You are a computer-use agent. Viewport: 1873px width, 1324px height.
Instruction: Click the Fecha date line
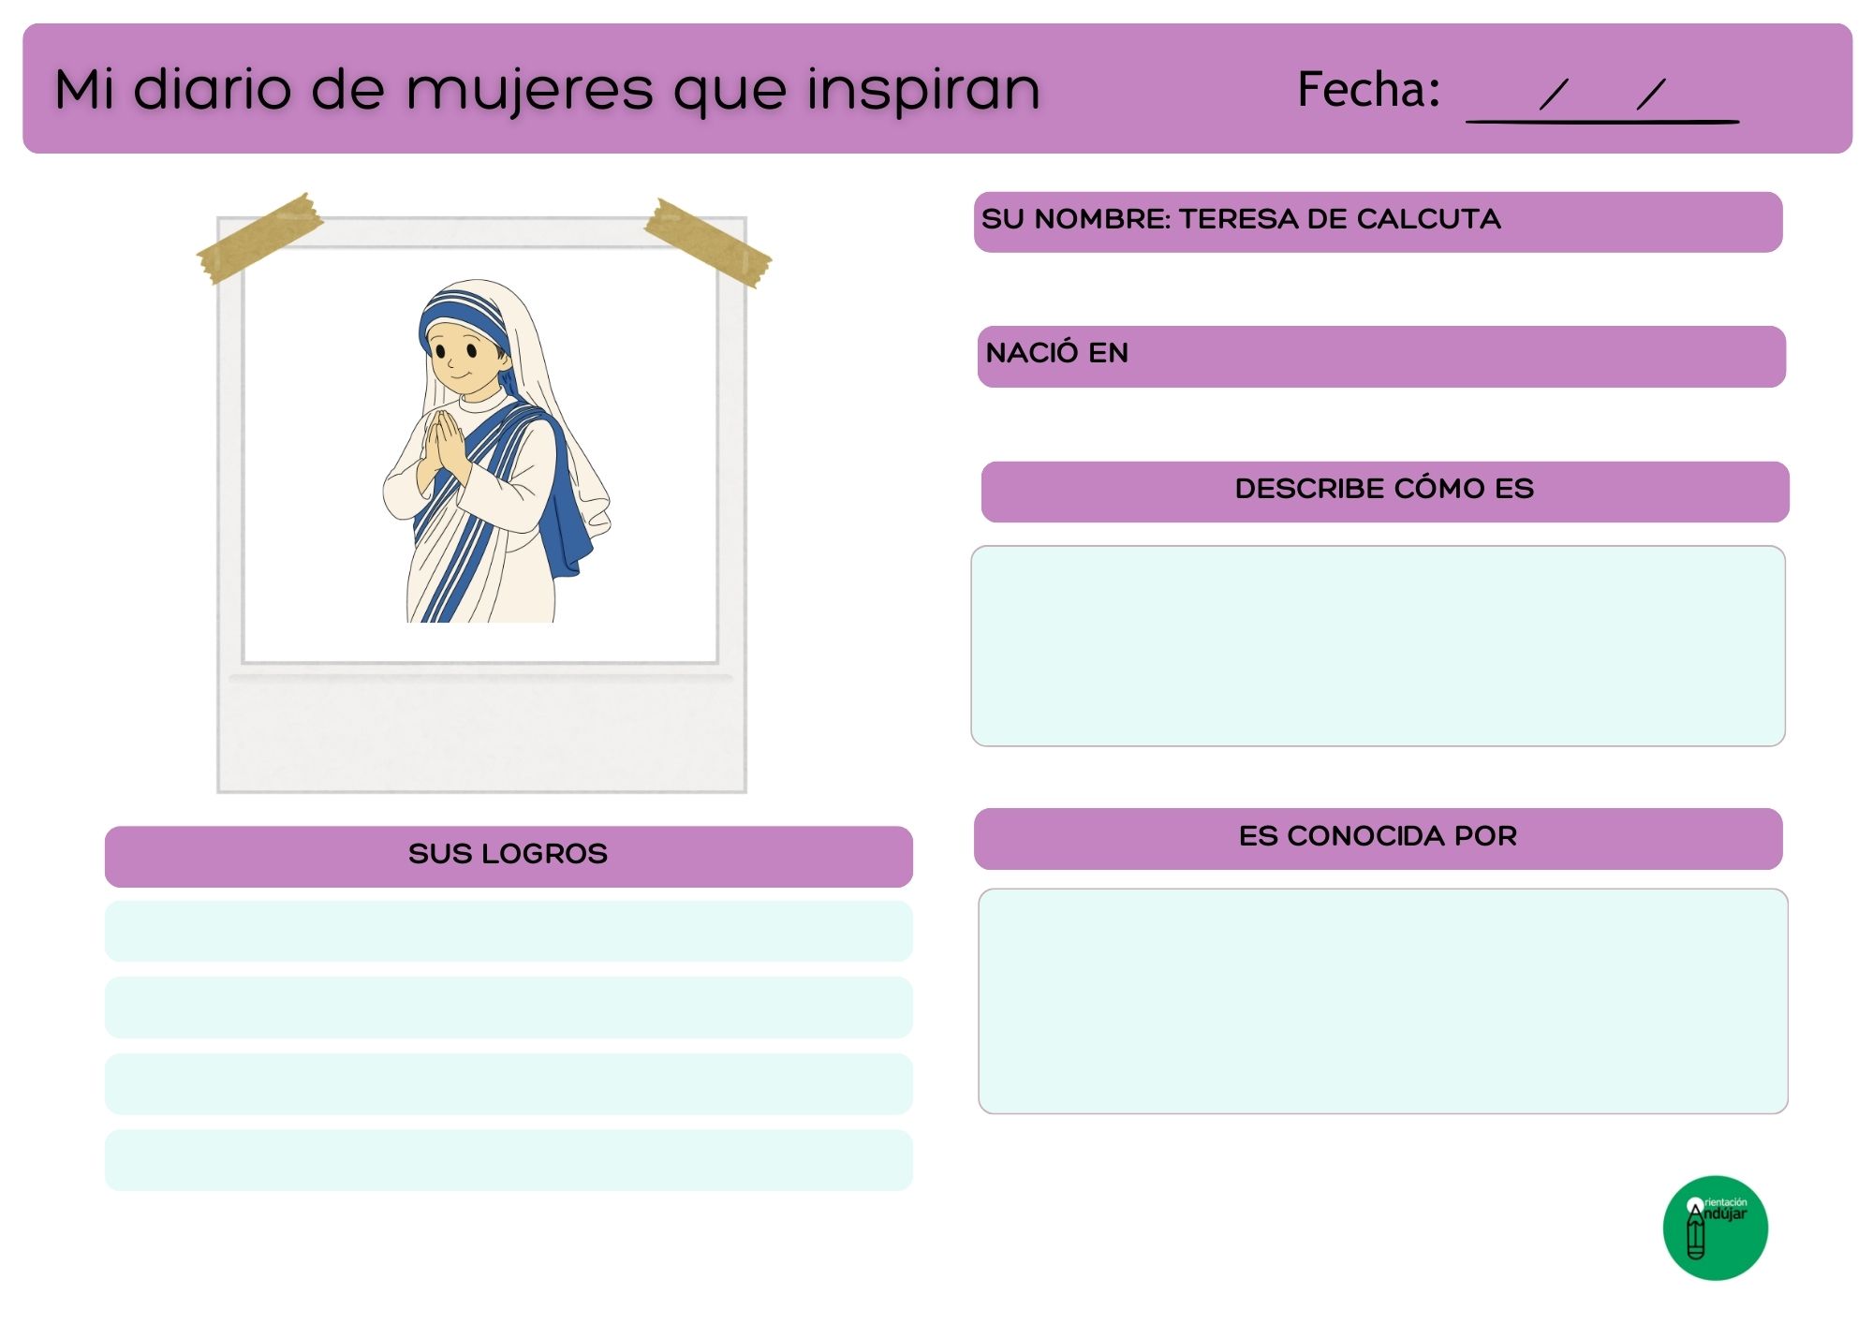[1601, 120]
